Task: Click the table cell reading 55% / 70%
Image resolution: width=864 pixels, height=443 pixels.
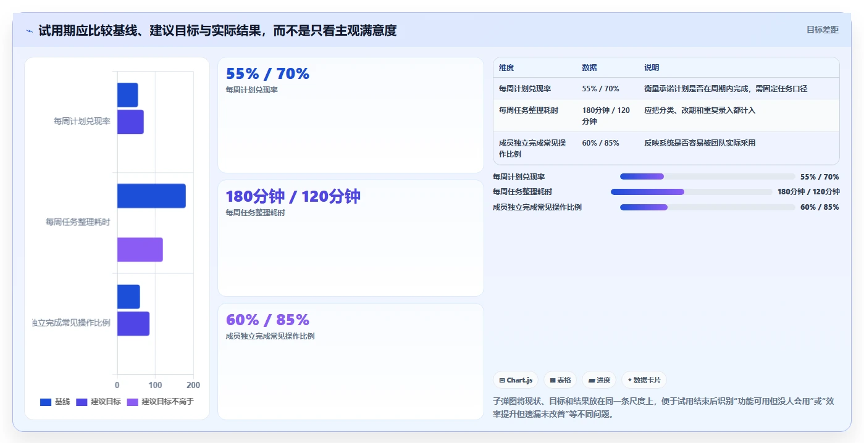Action: [x=600, y=89]
